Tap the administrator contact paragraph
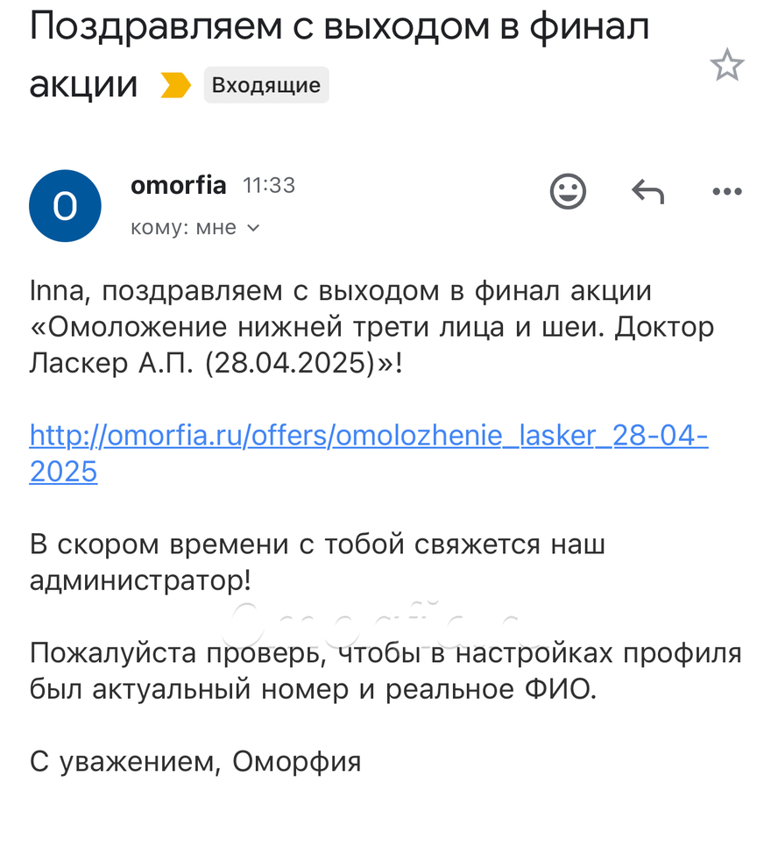 pos(317,562)
